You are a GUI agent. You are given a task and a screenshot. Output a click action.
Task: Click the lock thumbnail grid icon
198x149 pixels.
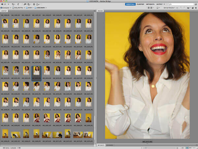182,148
